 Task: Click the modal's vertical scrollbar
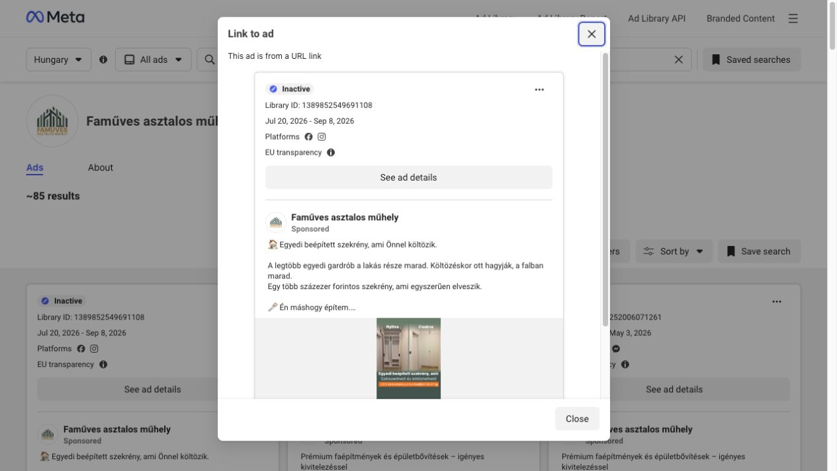click(605, 189)
